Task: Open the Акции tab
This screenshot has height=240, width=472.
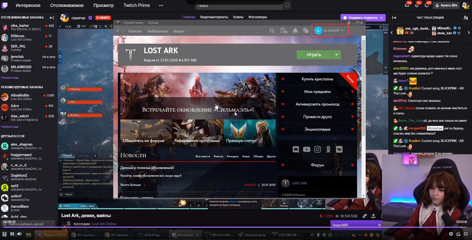Action: (x=179, y=31)
